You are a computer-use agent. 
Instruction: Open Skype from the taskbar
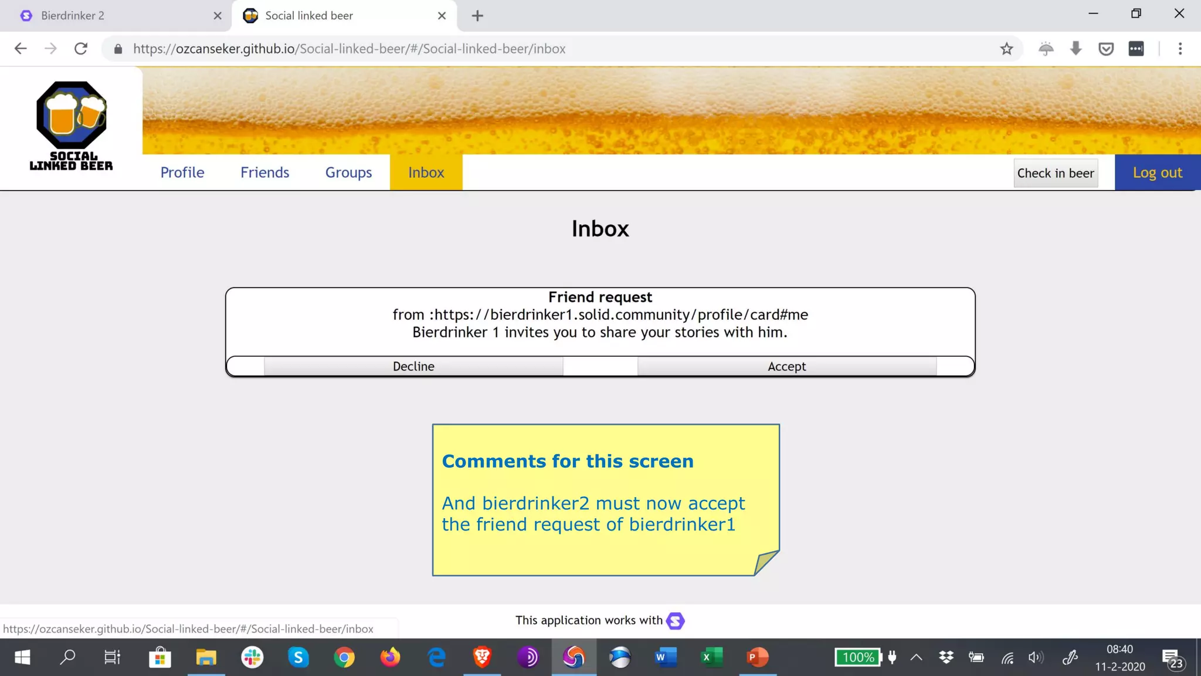(x=298, y=657)
